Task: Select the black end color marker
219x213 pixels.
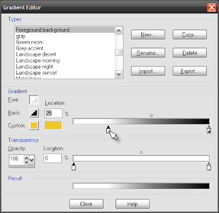Action: click(x=209, y=129)
